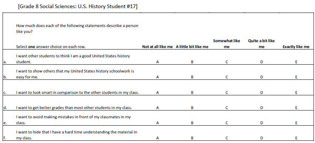
Task: Choose option D on row e
Action: pyautogui.click(x=261, y=123)
